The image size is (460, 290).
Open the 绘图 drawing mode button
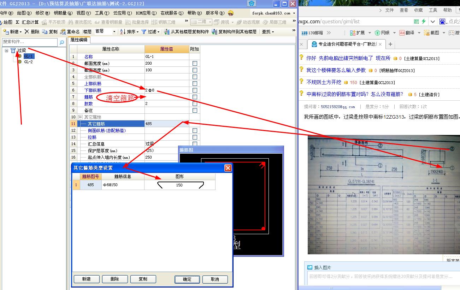(5, 22)
